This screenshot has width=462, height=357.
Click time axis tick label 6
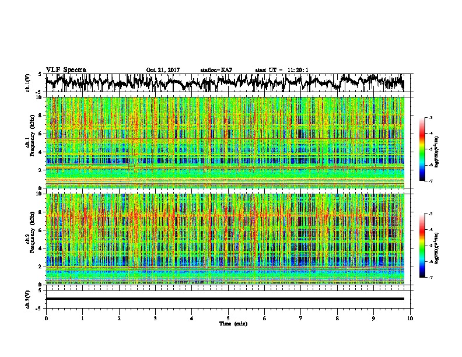[x=265, y=318]
